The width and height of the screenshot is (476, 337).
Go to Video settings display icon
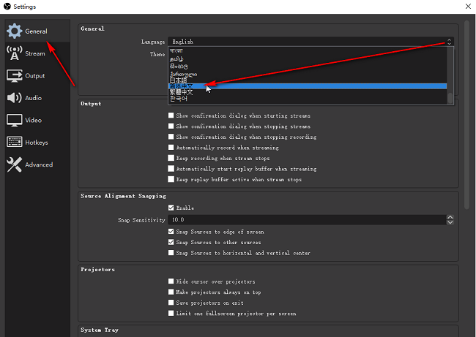pyautogui.click(x=14, y=120)
